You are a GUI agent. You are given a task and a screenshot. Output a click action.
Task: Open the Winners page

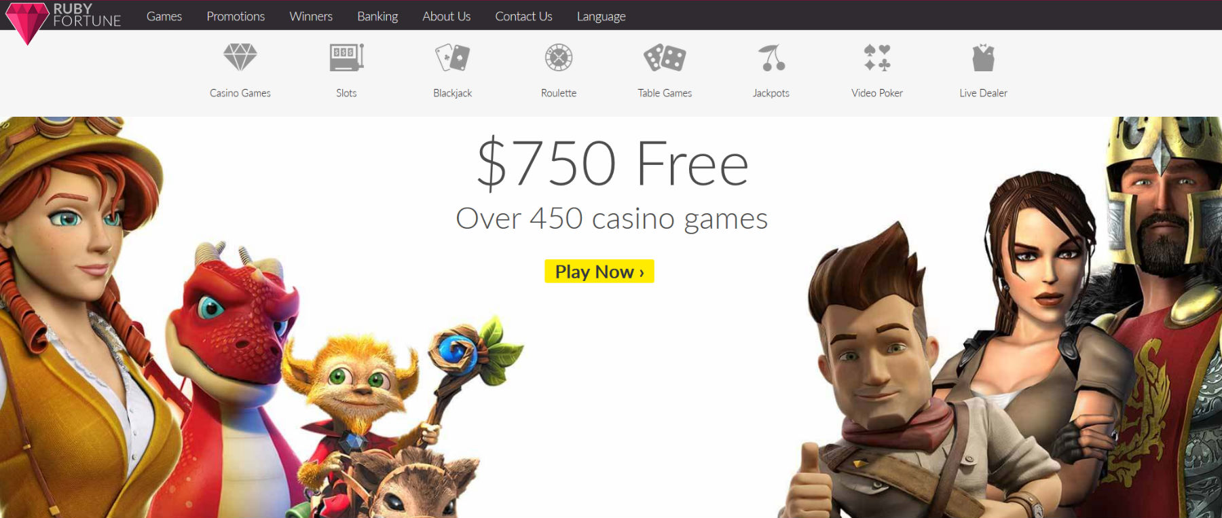pos(311,16)
